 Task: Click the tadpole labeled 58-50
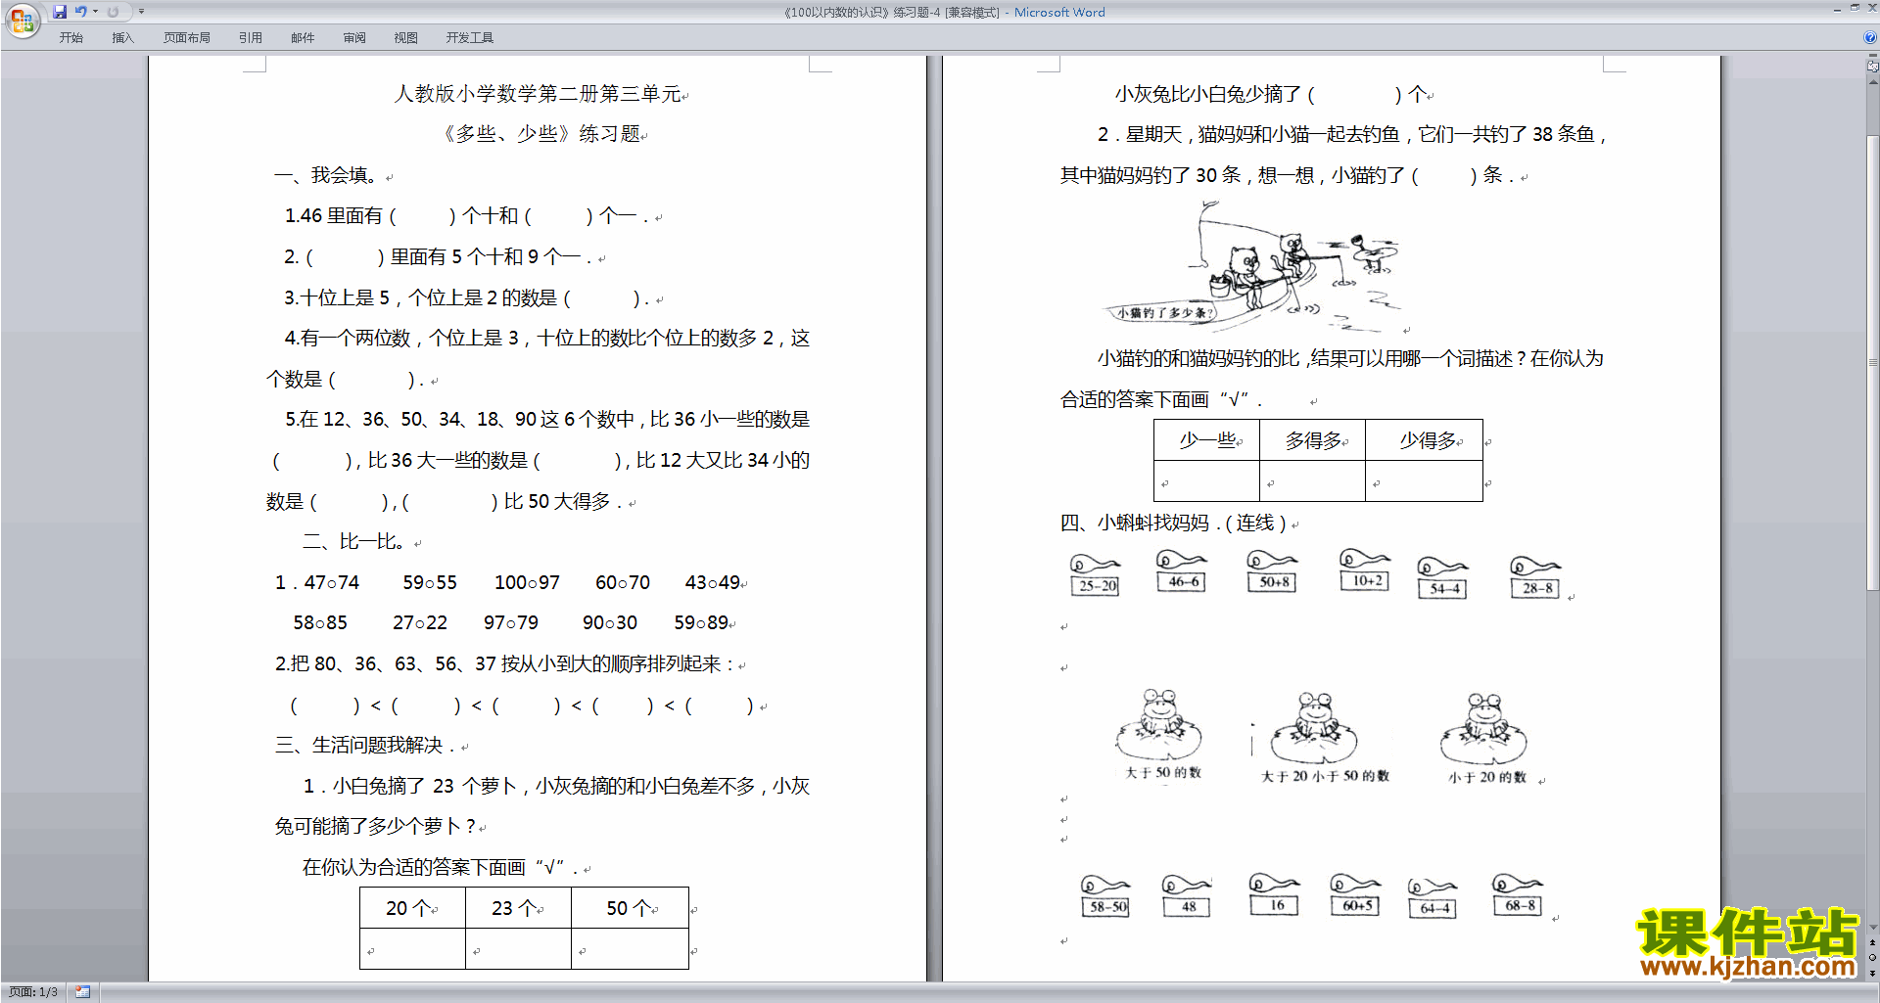[x=1105, y=896]
